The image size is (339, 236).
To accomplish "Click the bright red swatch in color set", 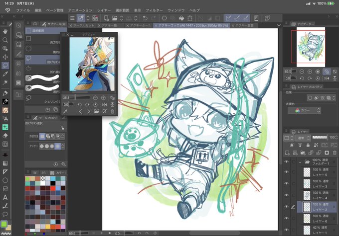I will pyautogui.click(x=53, y=188).
